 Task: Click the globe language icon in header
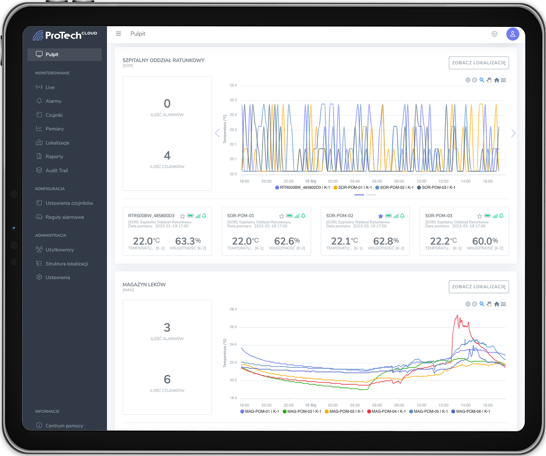pos(494,34)
